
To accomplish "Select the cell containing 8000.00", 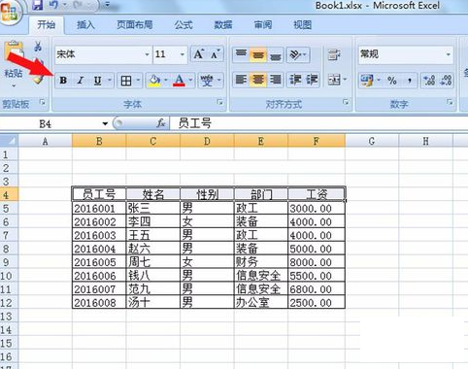I will pyautogui.click(x=317, y=262).
